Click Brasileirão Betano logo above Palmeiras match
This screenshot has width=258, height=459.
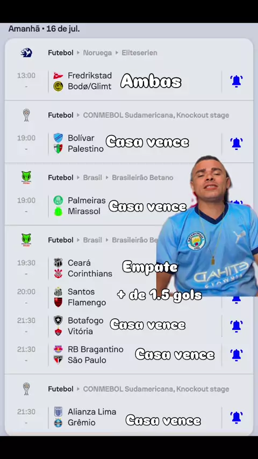coord(26,177)
